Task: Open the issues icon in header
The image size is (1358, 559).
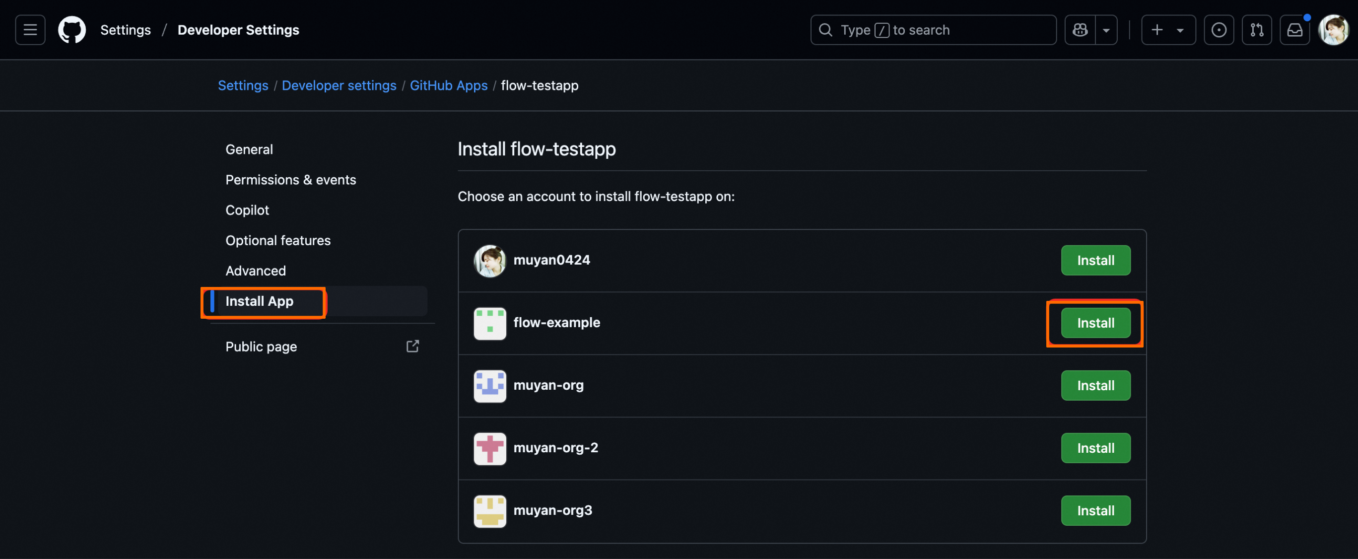Action: coord(1219,30)
